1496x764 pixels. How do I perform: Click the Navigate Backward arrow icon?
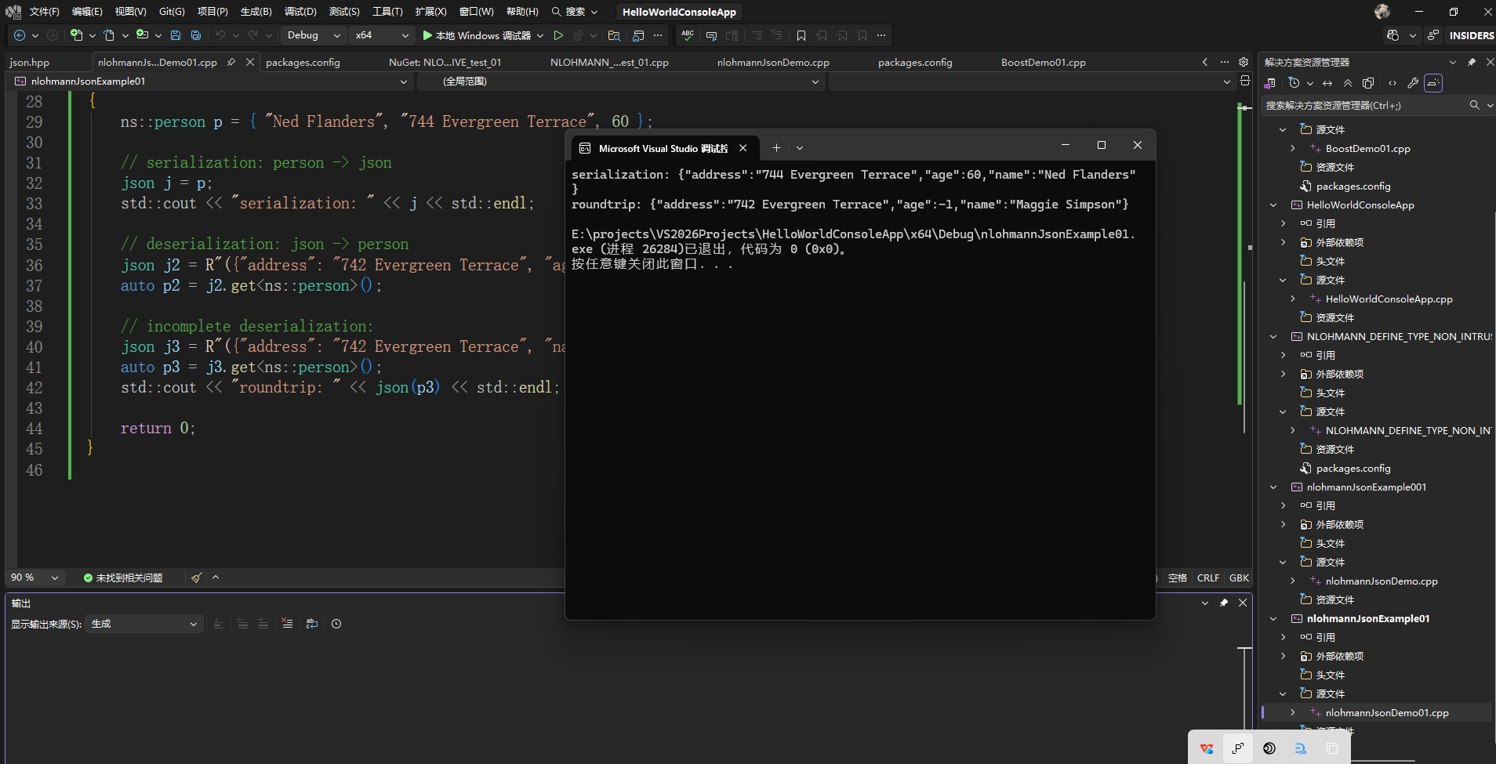coord(20,35)
